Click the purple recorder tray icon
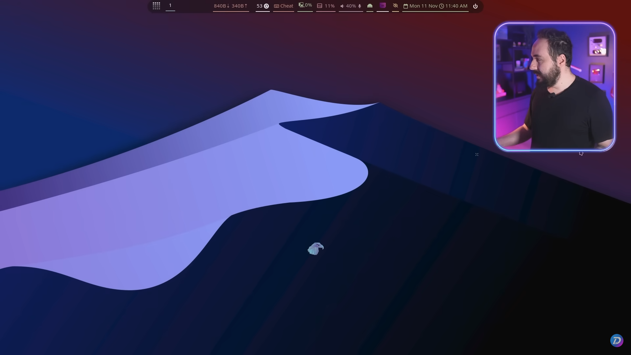The width and height of the screenshot is (631, 355). pyautogui.click(x=383, y=6)
